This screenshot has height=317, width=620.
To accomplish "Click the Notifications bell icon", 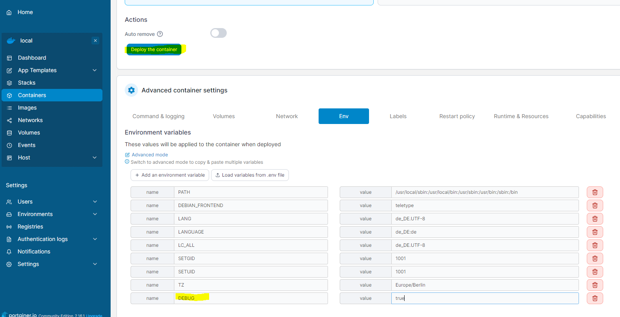I will click(9, 252).
